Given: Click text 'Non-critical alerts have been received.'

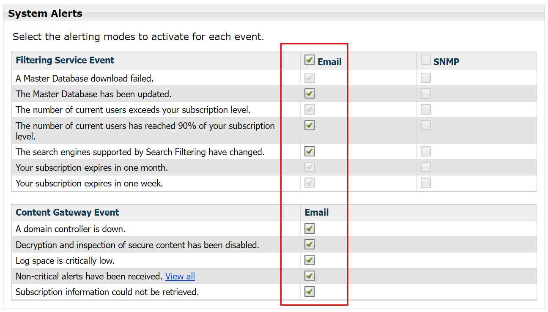Looking at the screenshot, I should [x=89, y=276].
